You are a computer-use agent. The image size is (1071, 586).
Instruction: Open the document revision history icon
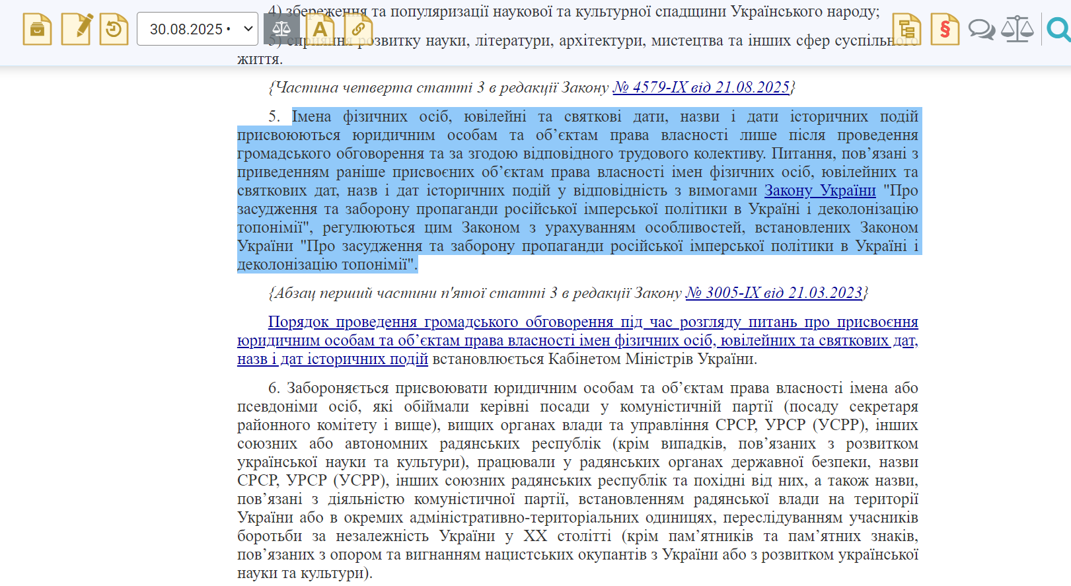point(114,29)
